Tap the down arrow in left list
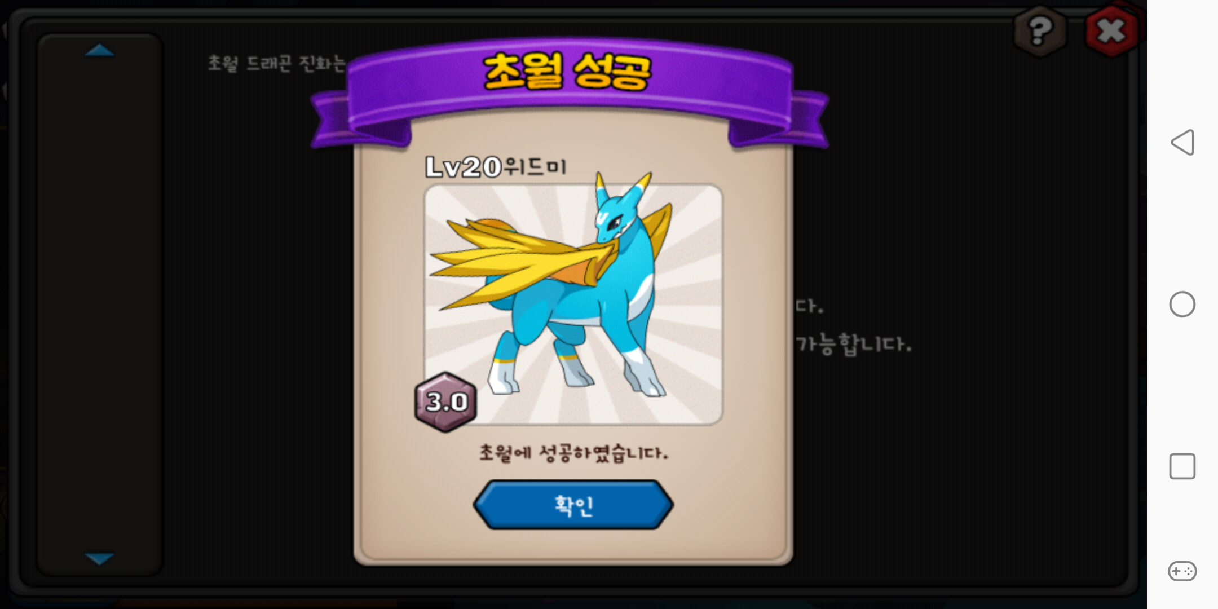Image resolution: width=1218 pixels, height=609 pixels. (x=99, y=558)
